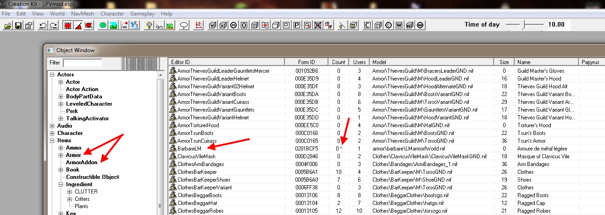
Task: Click the boxed W toolbar icon
Action: tap(399, 26)
